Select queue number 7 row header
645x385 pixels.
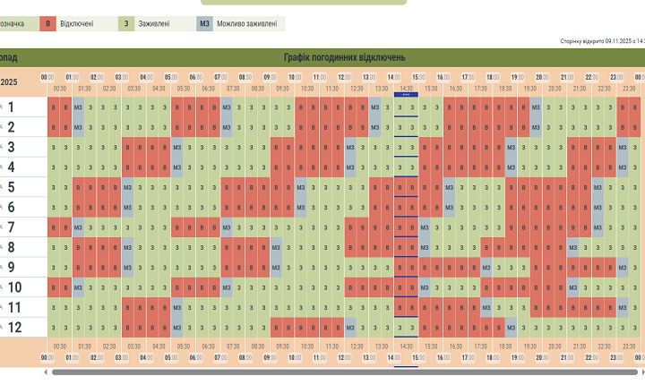[x=12, y=227]
